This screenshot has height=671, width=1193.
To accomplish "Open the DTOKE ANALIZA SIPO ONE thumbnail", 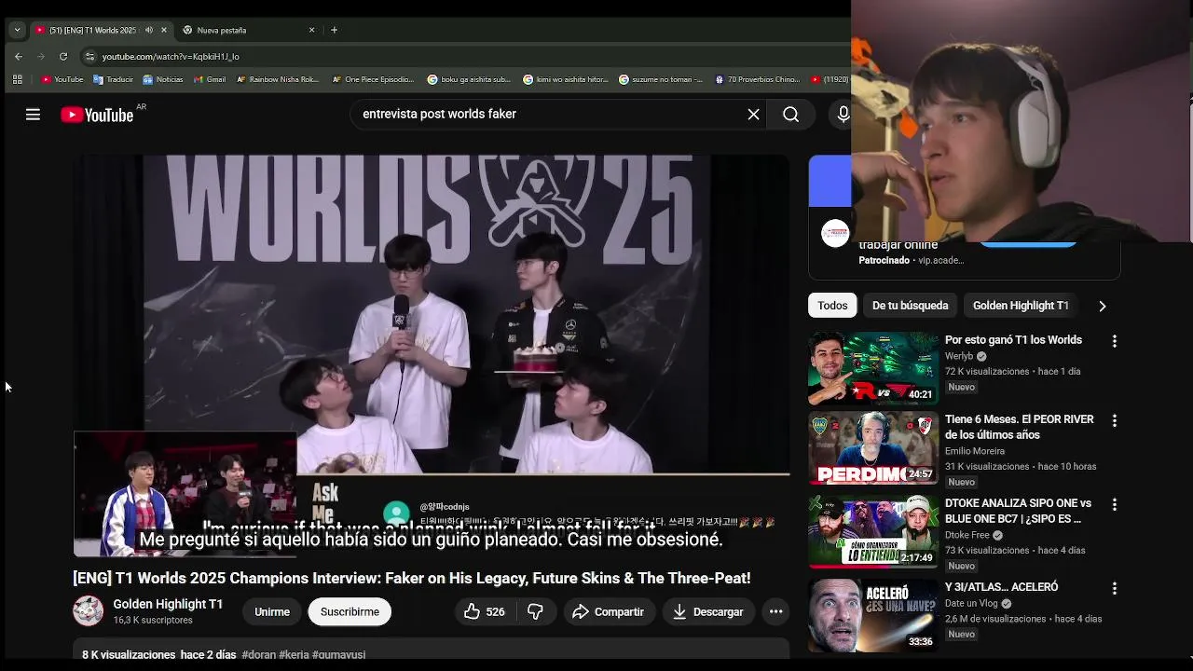I will click(x=873, y=531).
